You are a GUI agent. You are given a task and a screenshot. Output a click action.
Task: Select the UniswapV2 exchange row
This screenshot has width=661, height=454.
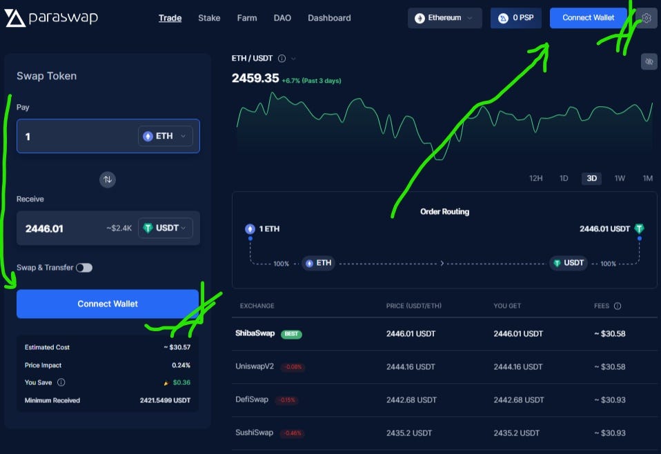click(x=444, y=367)
